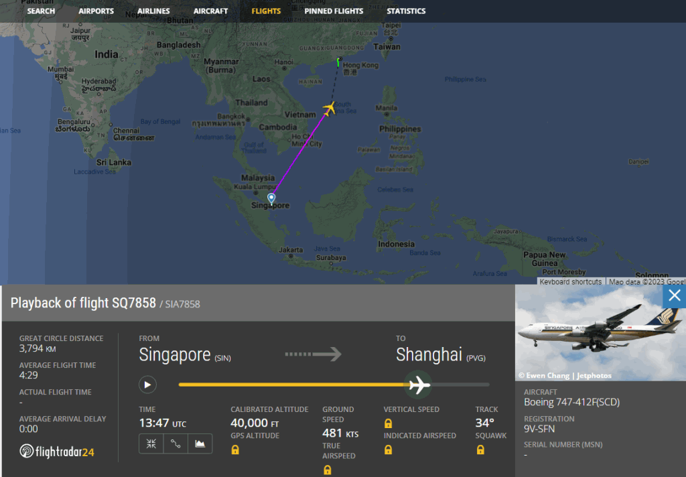Open Keyboard shortcuts link on map

coord(571,282)
